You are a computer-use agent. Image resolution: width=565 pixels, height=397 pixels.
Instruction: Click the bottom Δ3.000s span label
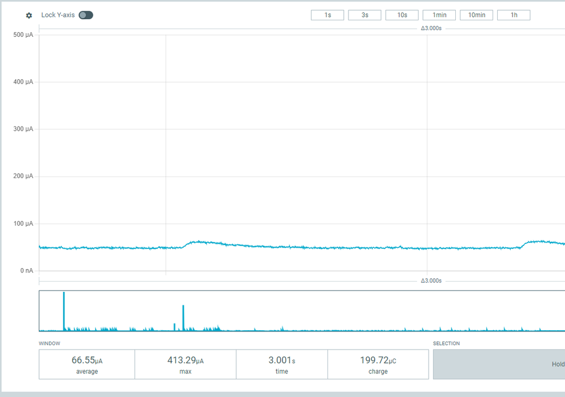tap(431, 281)
